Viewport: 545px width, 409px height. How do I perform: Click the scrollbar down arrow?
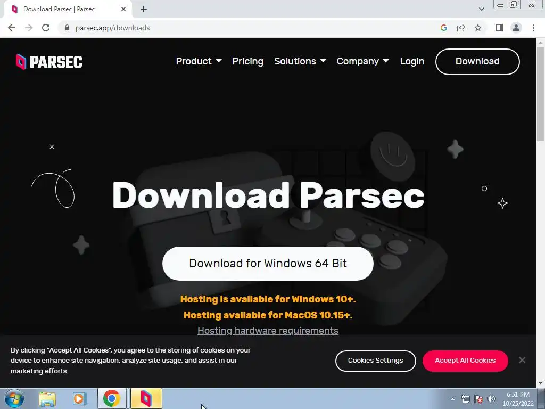(x=540, y=383)
